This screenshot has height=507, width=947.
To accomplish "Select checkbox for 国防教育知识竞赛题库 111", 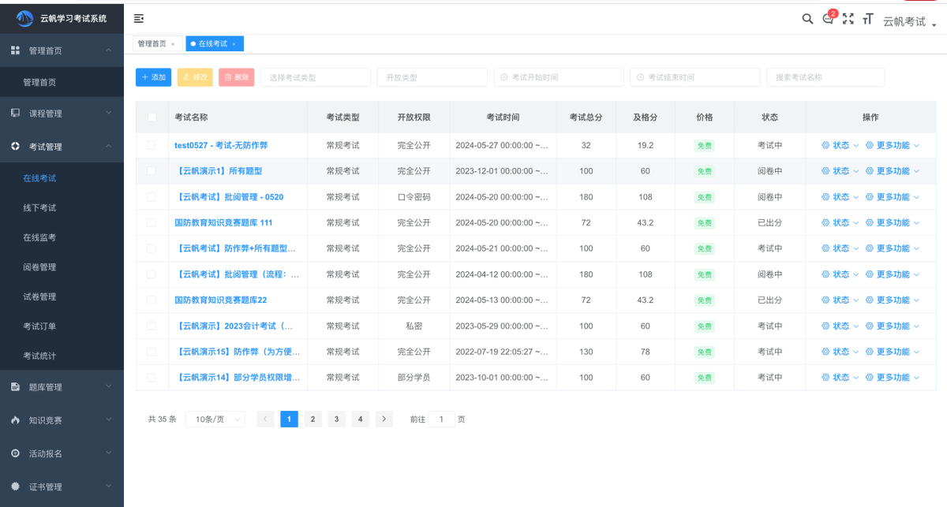I will [152, 223].
